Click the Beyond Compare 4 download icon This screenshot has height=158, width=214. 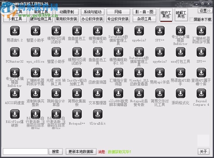201,93
